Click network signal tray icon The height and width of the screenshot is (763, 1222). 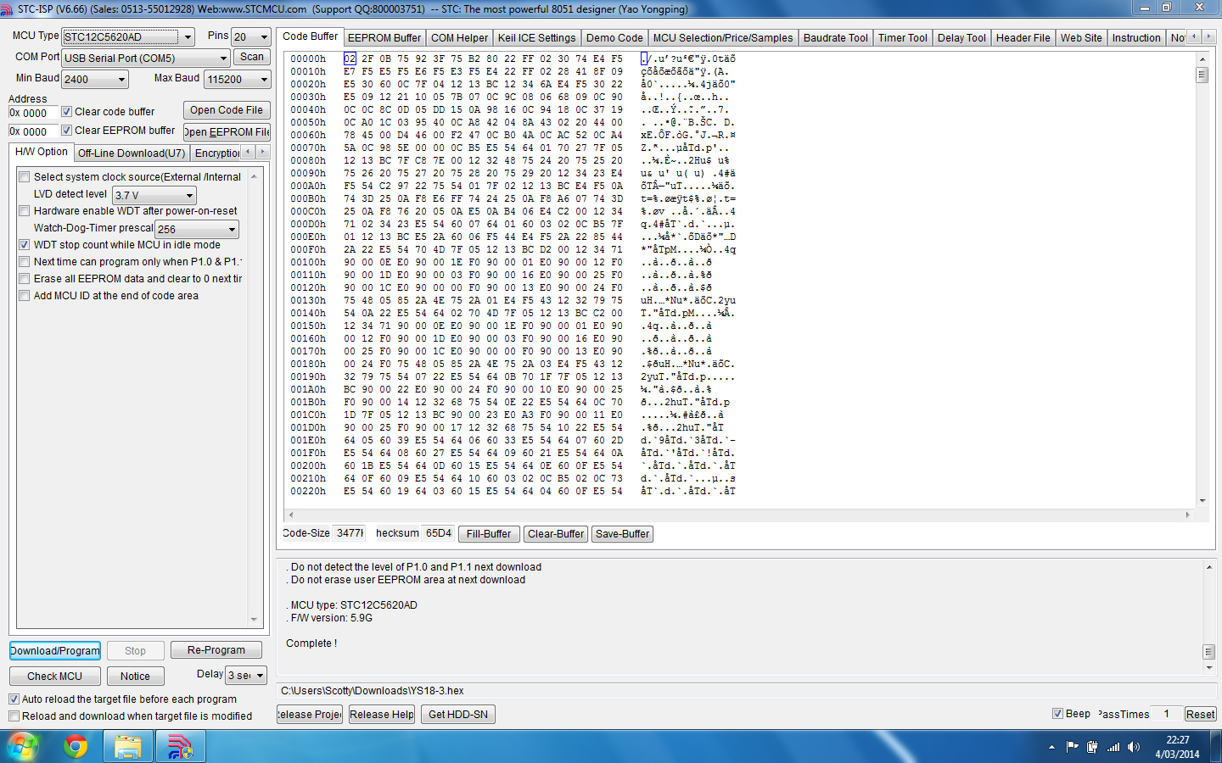[1113, 747]
